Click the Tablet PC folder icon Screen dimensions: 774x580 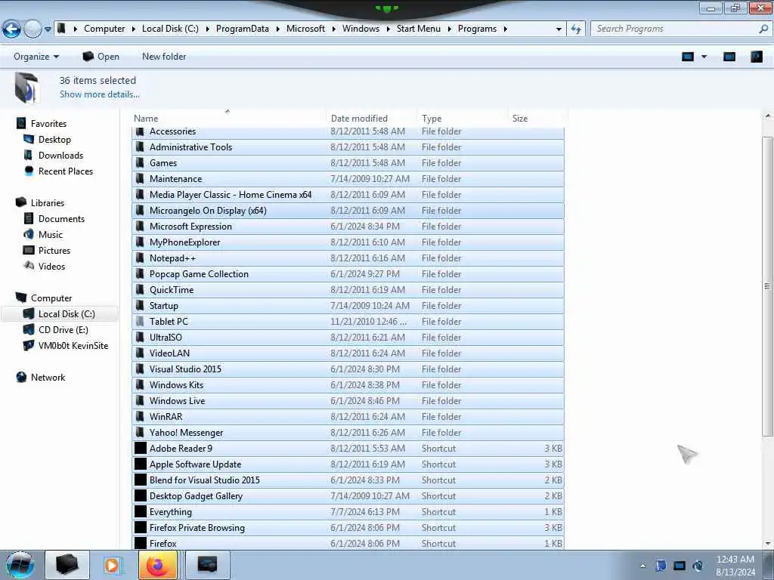tap(140, 322)
